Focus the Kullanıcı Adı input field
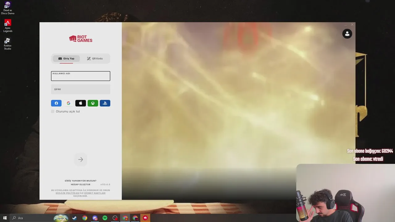This screenshot has height=222, width=395. pos(81,76)
